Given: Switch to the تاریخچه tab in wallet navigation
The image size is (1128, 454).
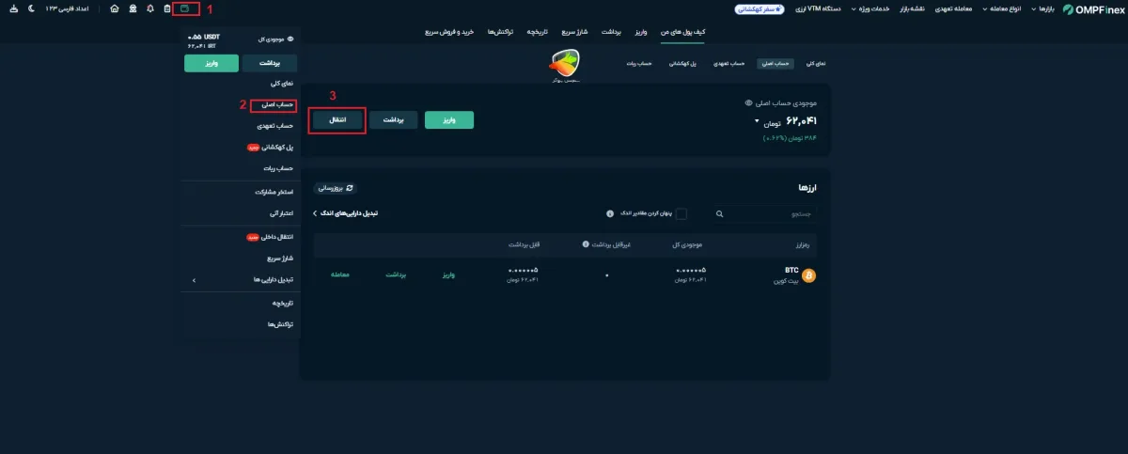Looking at the screenshot, I should 536,31.
